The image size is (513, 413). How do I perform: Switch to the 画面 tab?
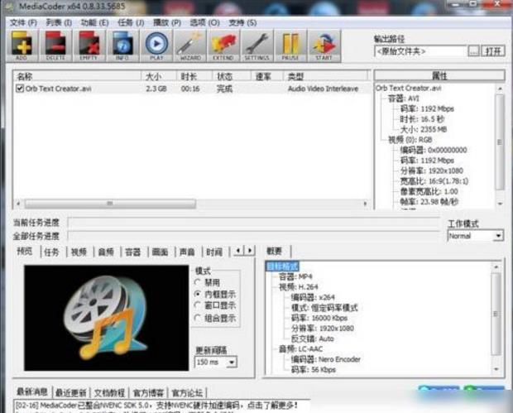point(161,252)
